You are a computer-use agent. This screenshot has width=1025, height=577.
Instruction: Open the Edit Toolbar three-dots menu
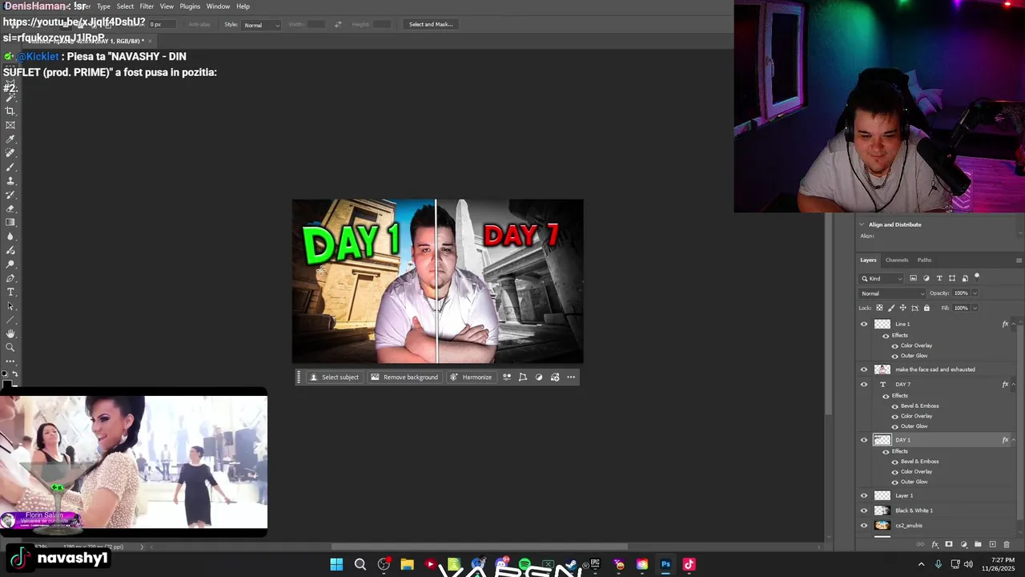[x=10, y=361]
